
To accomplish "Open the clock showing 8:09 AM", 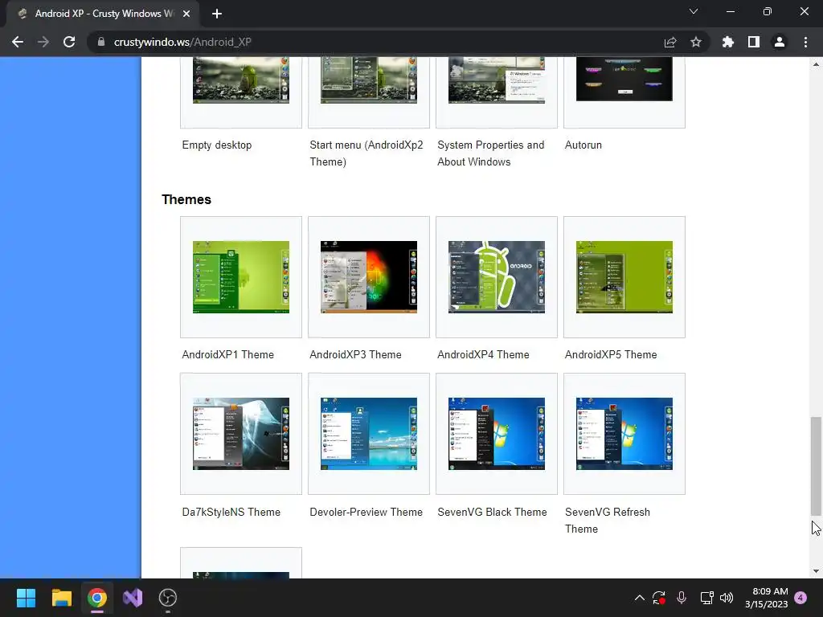I will pos(766,598).
